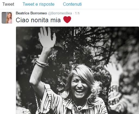Image resolution: width=139 pixels, height=114 pixels.
Task: Click the raised waving hand in the photo
Action: 47,37
